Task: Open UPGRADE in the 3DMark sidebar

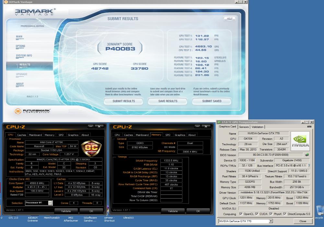Action: [x=22, y=74]
